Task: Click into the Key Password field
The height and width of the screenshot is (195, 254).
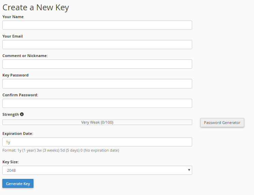Action: pyautogui.click(x=97, y=84)
